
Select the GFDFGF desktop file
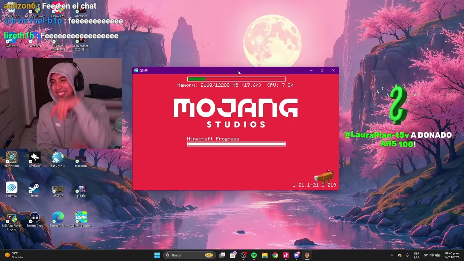pyautogui.click(x=58, y=191)
